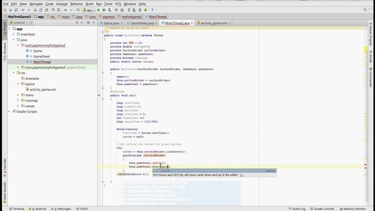
Task: Open the Gradle Console panel
Action: pos(322,209)
